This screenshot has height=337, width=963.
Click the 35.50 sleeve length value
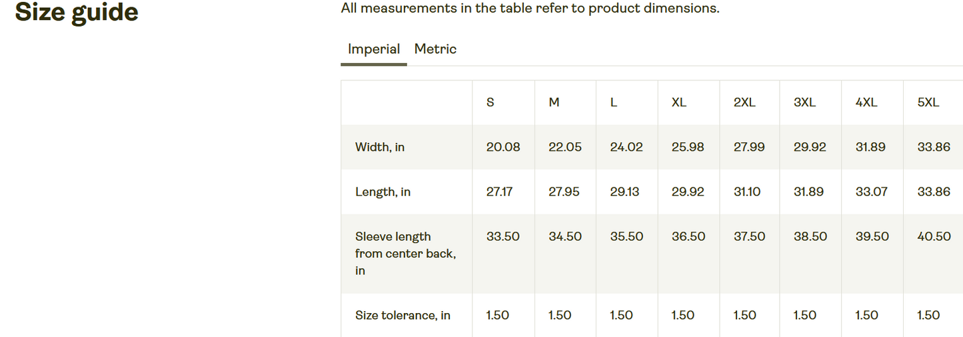pyautogui.click(x=626, y=237)
